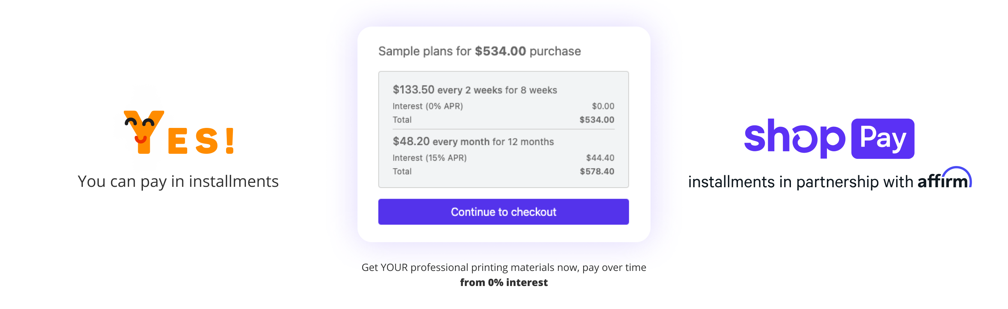Click the $578.40 total amount

click(x=597, y=171)
